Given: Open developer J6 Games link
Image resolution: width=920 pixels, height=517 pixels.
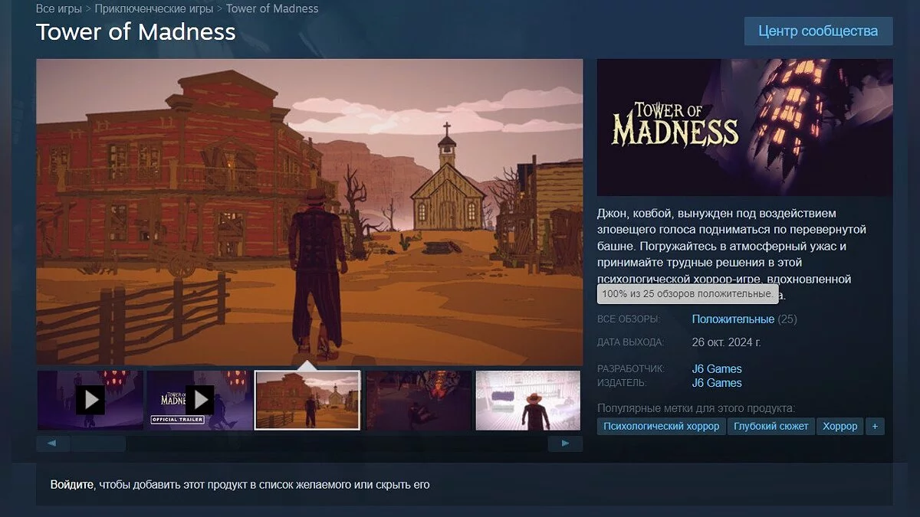Looking at the screenshot, I should point(717,369).
